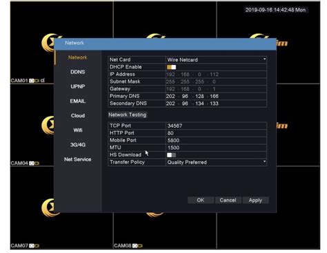Image resolution: width=327 pixels, height=253 pixels.
Task: Open the DDNS settings tab
Action: pyautogui.click(x=78, y=72)
